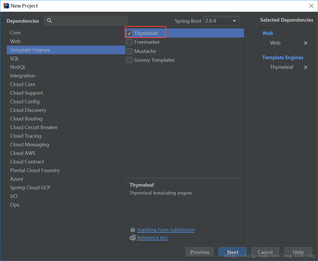Select the Cloud Discovery category
This screenshot has width=318, height=261.
[66, 110]
